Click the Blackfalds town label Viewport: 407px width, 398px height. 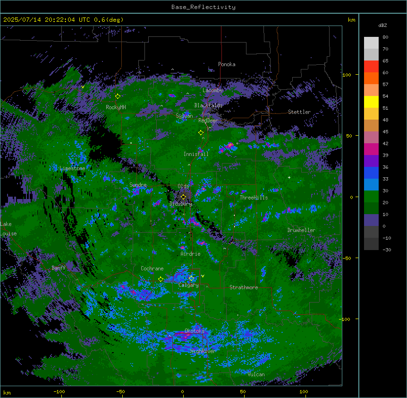click(x=208, y=105)
